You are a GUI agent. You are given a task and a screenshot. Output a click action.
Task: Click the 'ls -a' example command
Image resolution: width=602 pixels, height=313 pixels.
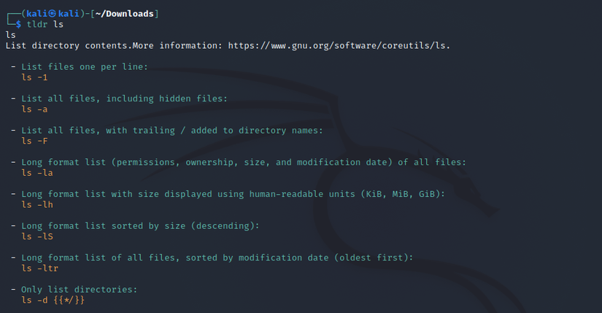(34, 109)
